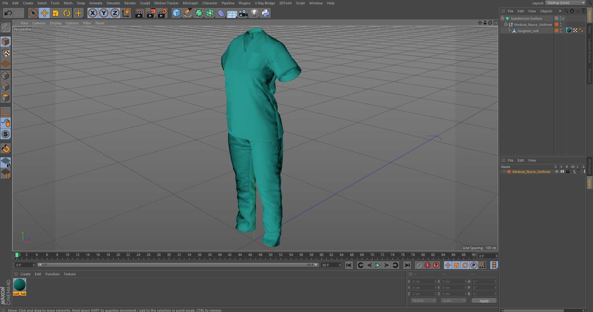The height and width of the screenshot is (312, 593).
Task: Go to end of animation
Action: coord(407,265)
